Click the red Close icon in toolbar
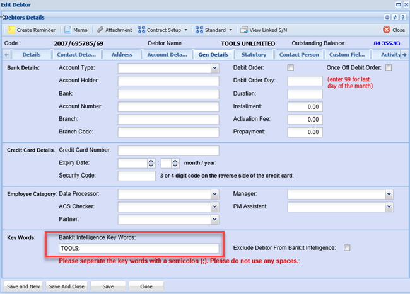Viewport: 410px width, 294px height. (387, 30)
